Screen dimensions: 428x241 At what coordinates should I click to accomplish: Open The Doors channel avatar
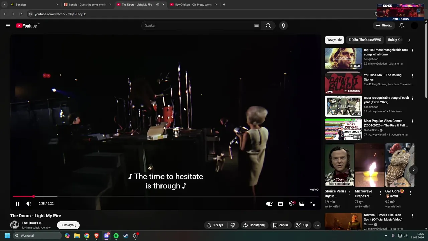pyautogui.click(x=15, y=225)
